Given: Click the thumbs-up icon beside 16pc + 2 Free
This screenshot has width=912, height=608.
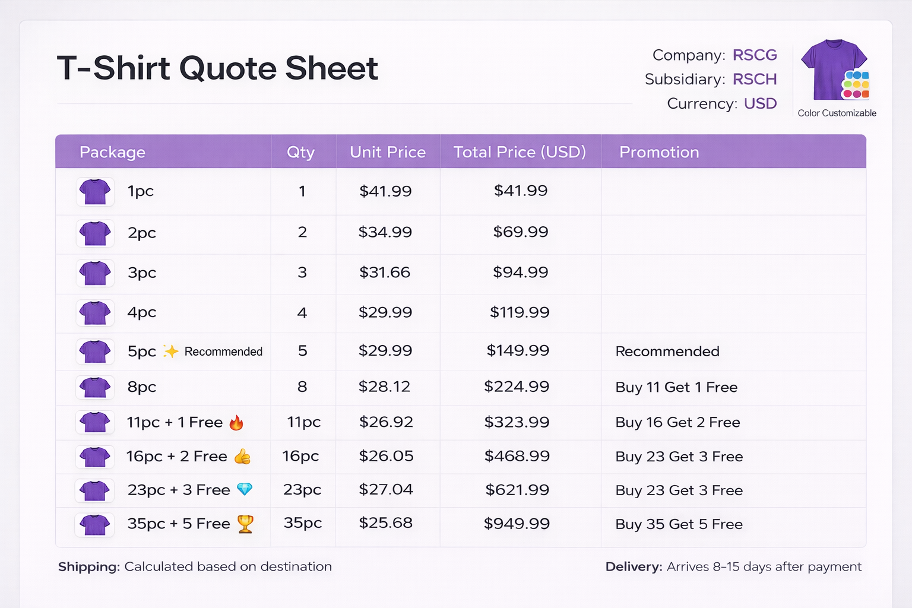Looking at the screenshot, I should [242, 457].
